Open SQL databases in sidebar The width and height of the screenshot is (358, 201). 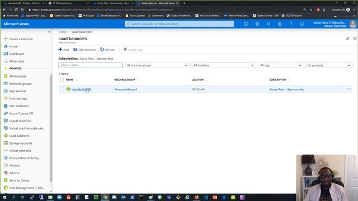point(16,106)
